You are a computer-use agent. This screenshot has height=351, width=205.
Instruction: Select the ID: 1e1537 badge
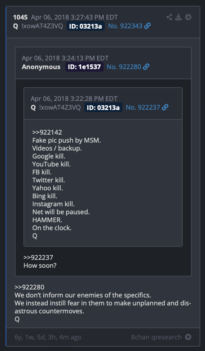[x=84, y=67]
